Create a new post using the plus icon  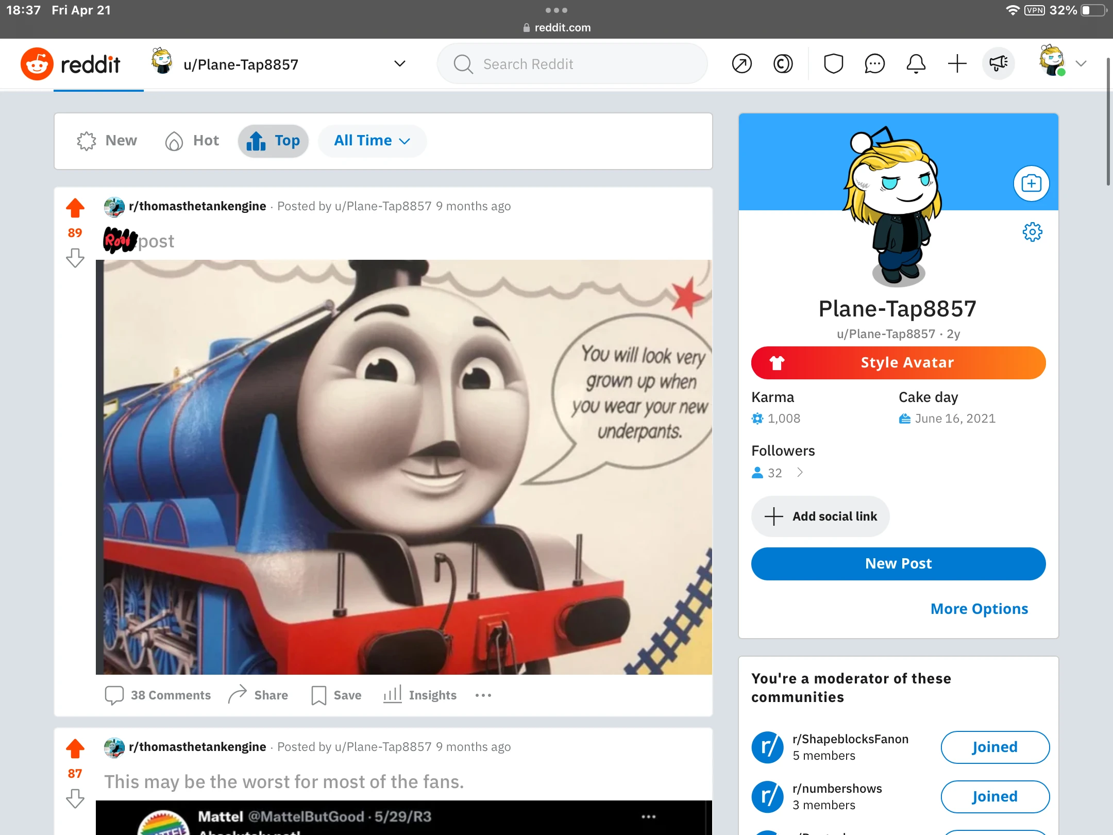pos(956,63)
